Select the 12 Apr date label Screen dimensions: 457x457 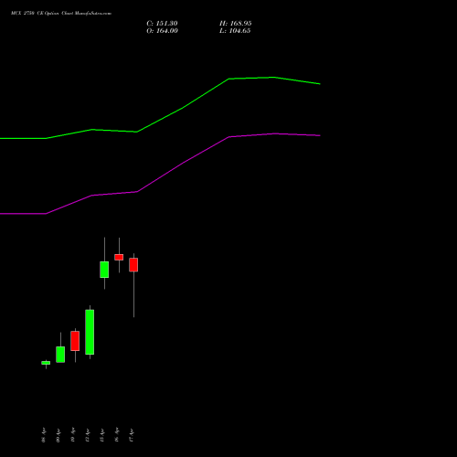tap(88, 435)
